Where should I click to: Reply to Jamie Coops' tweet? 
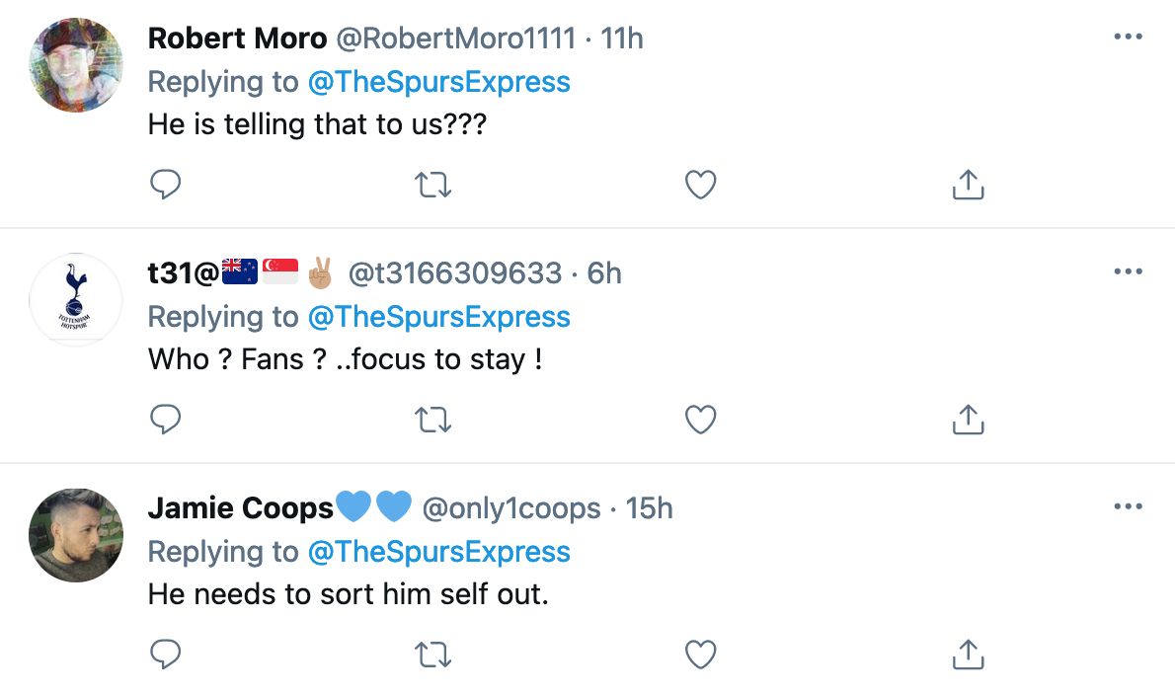click(x=166, y=654)
